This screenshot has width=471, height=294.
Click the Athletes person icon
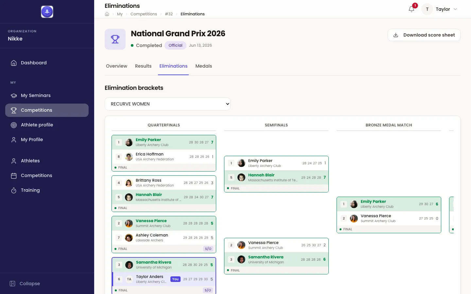14,161
